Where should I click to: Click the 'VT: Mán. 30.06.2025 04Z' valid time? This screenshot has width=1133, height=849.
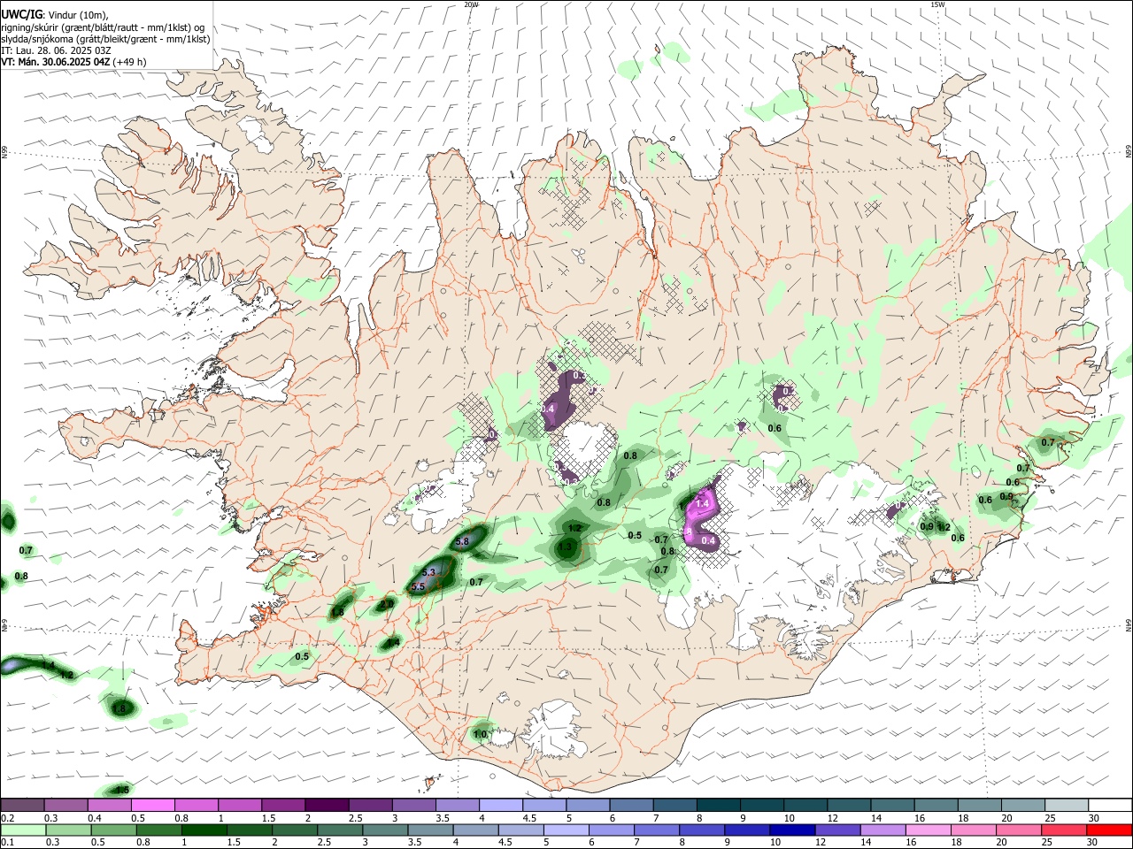tap(56, 62)
